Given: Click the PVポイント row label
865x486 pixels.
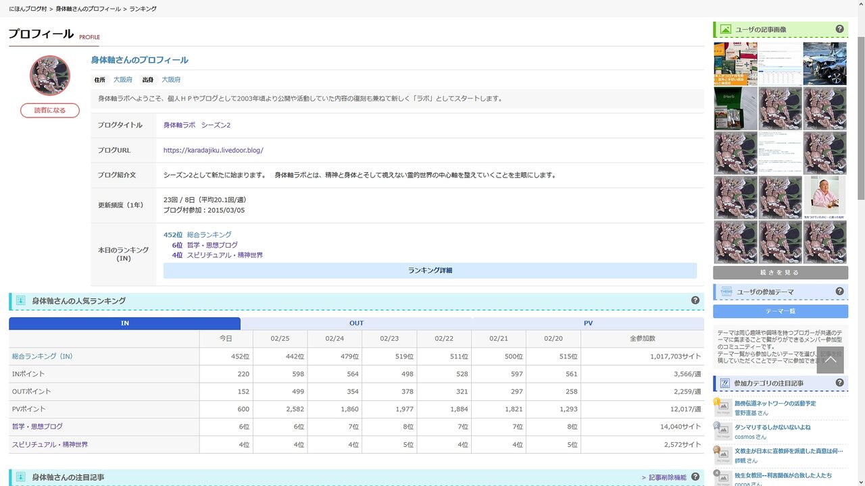Looking at the screenshot, I should click(28, 409).
